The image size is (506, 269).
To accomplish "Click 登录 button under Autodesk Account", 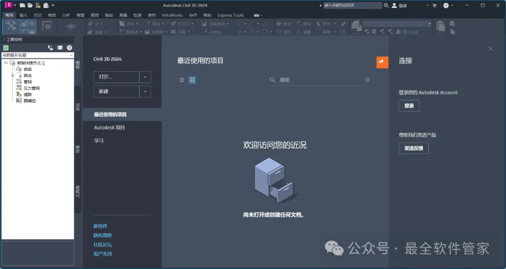I will tap(409, 106).
